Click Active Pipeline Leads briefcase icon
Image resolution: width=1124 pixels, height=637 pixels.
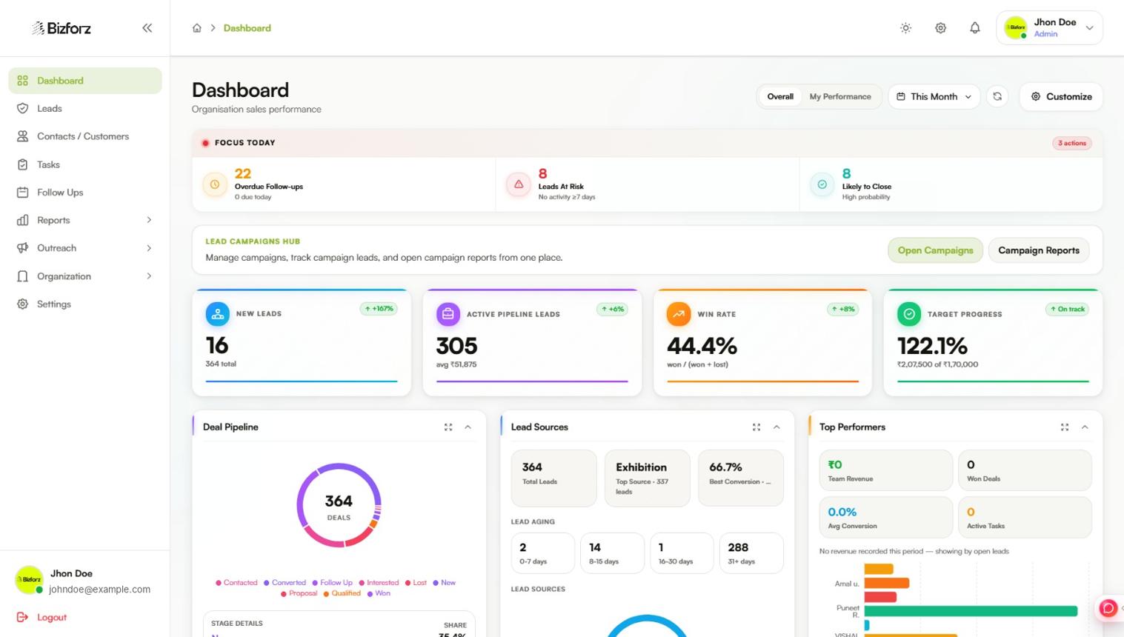point(448,314)
